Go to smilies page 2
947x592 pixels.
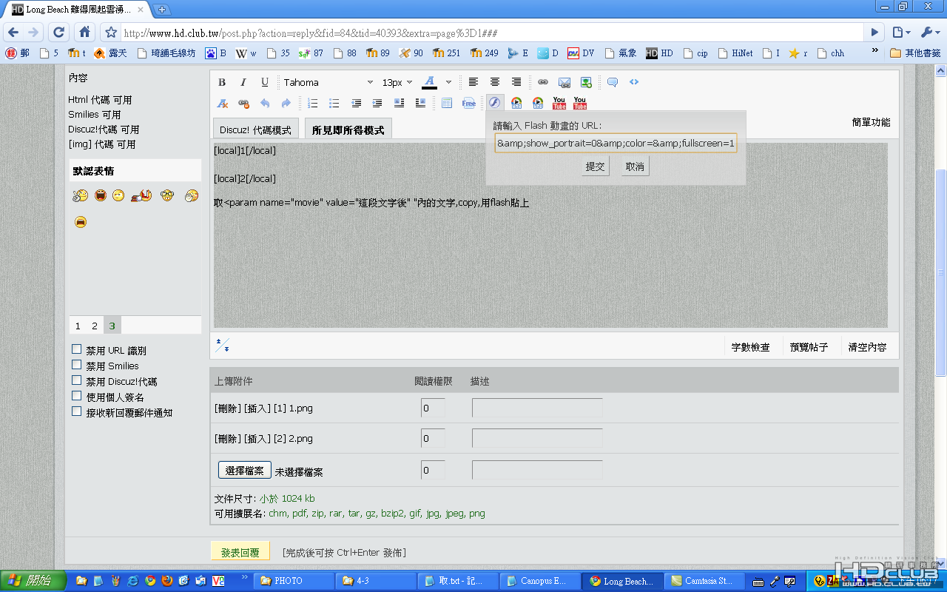[x=95, y=326]
